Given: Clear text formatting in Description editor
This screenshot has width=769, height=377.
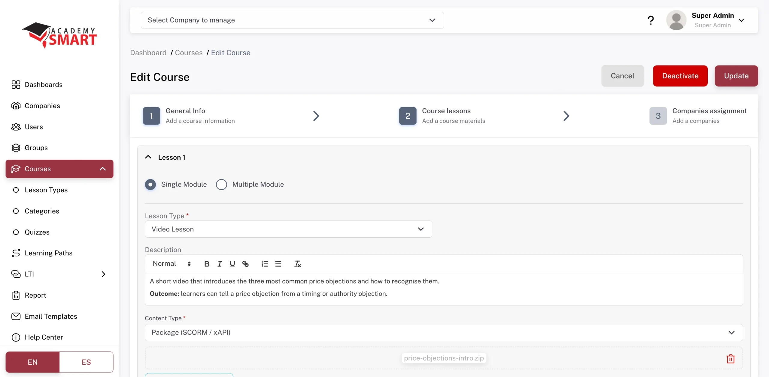Looking at the screenshot, I should click(x=297, y=264).
